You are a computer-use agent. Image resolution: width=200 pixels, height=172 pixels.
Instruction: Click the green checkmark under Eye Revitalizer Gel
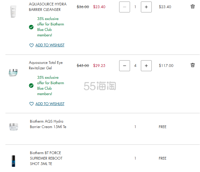pyautogui.click(x=31, y=86)
